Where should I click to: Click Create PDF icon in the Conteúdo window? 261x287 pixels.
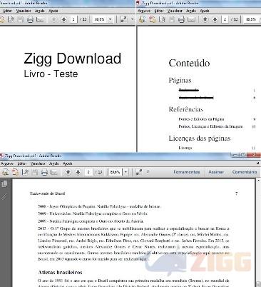click(142, 19)
